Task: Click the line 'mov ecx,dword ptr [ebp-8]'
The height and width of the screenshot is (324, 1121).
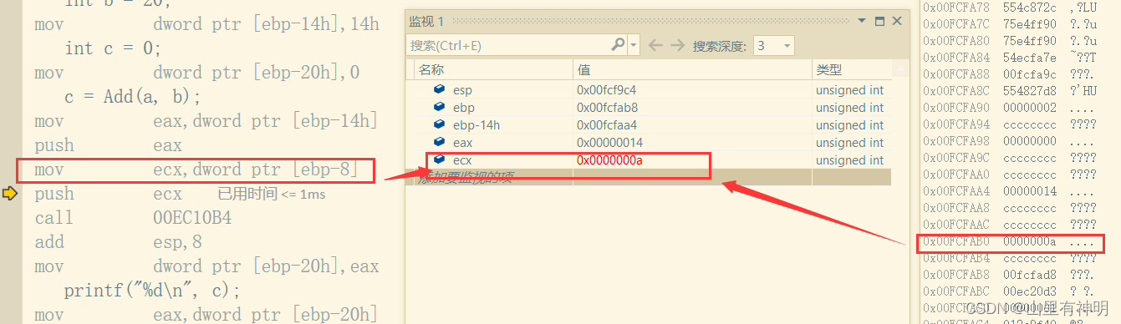Action: tap(196, 170)
